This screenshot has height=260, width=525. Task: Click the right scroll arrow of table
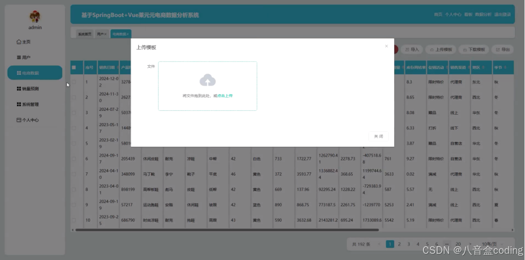[512, 230]
